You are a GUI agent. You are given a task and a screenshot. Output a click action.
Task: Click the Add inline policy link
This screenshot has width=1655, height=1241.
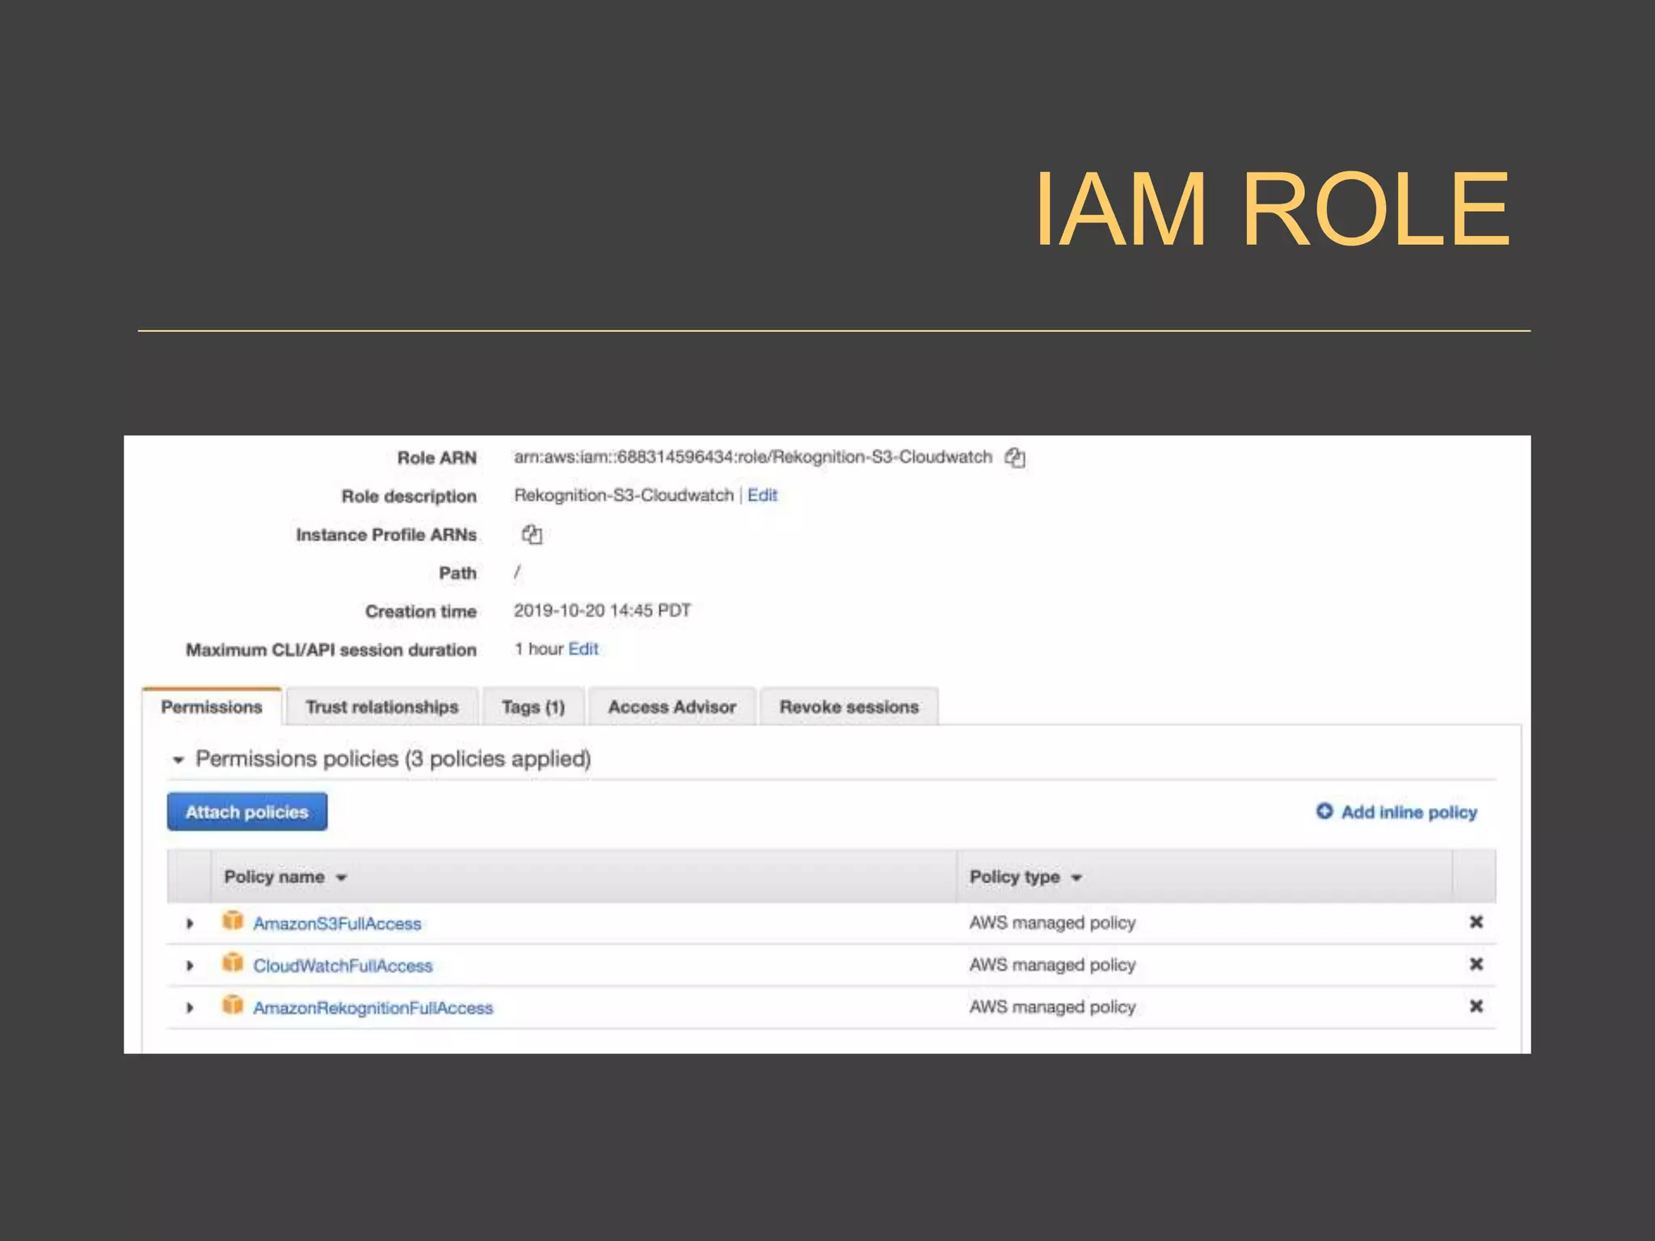pyautogui.click(x=1409, y=812)
